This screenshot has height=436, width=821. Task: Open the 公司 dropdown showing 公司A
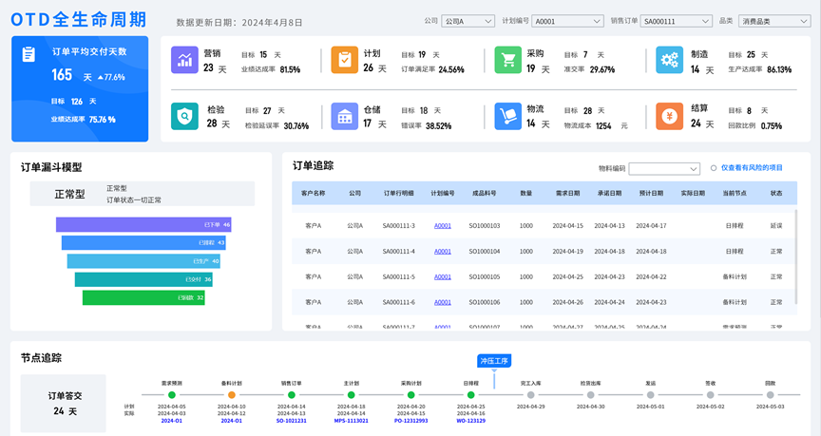(x=468, y=21)
